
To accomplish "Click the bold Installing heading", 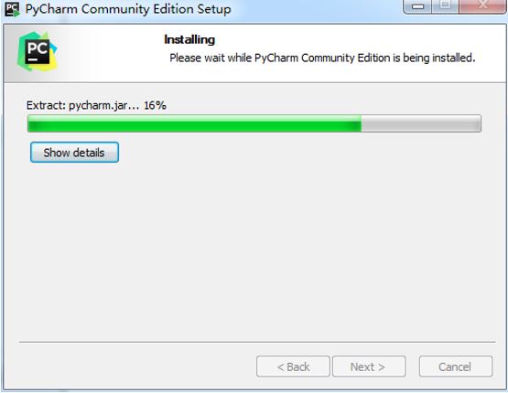I will tap(189, 40).
